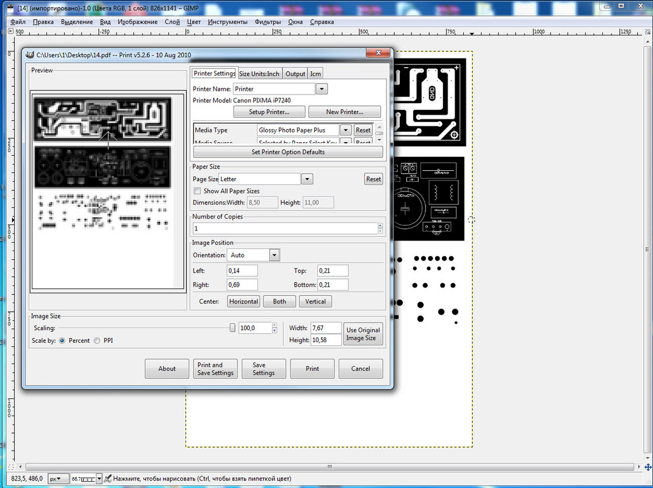Viewport: 653px width, 488px height.
Task: Click Scaling value spinner arrows
Action: tap(275, 328)
